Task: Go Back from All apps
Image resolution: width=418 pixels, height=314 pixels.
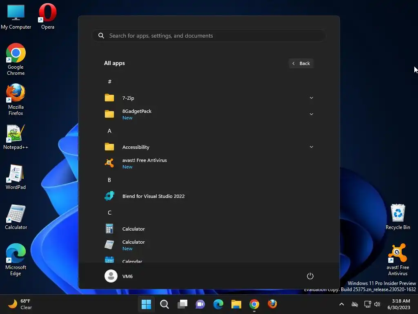Action: click(301, 63)
